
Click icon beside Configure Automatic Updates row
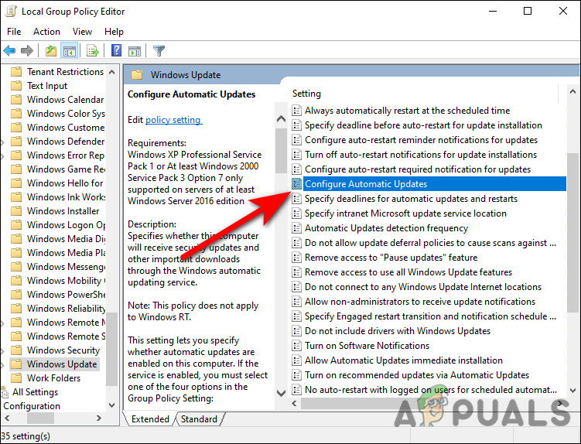coord(296,184)
